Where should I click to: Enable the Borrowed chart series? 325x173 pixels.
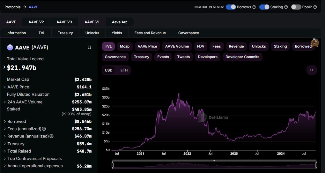[303, 47]
